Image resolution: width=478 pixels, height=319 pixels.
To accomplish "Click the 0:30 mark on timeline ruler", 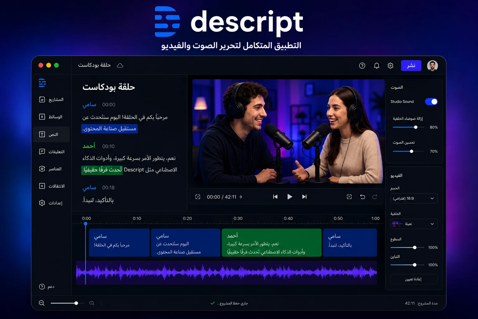I will pyautogui.click(x=238, y=218).
